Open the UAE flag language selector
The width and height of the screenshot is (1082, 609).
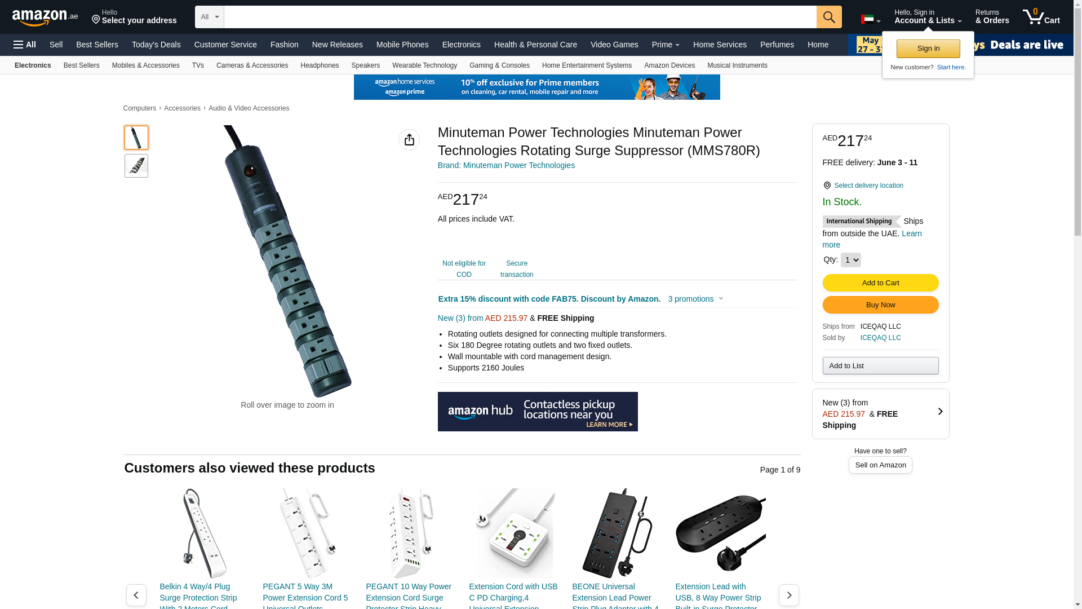[871, 20]
